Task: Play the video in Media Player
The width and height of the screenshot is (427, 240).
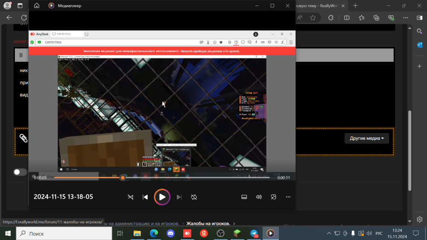Action: click(x=162, y=197)
